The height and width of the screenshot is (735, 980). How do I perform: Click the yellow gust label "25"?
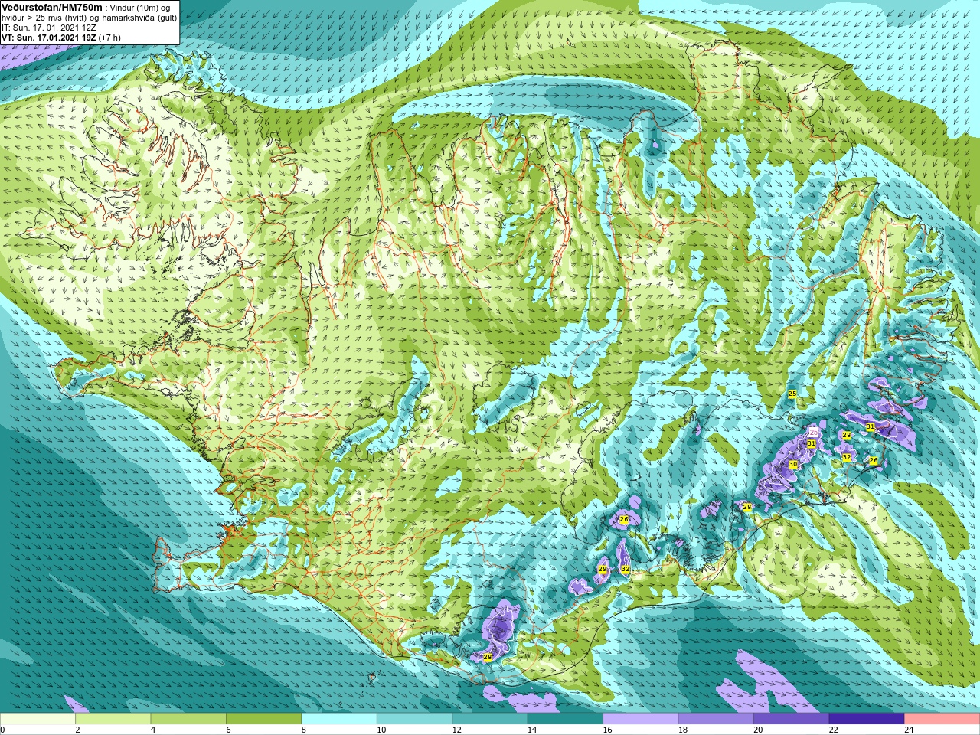pos(792,394)
